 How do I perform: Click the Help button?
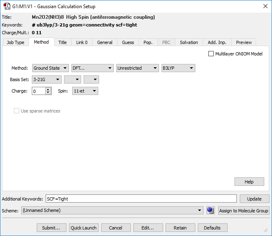(249, 181)
